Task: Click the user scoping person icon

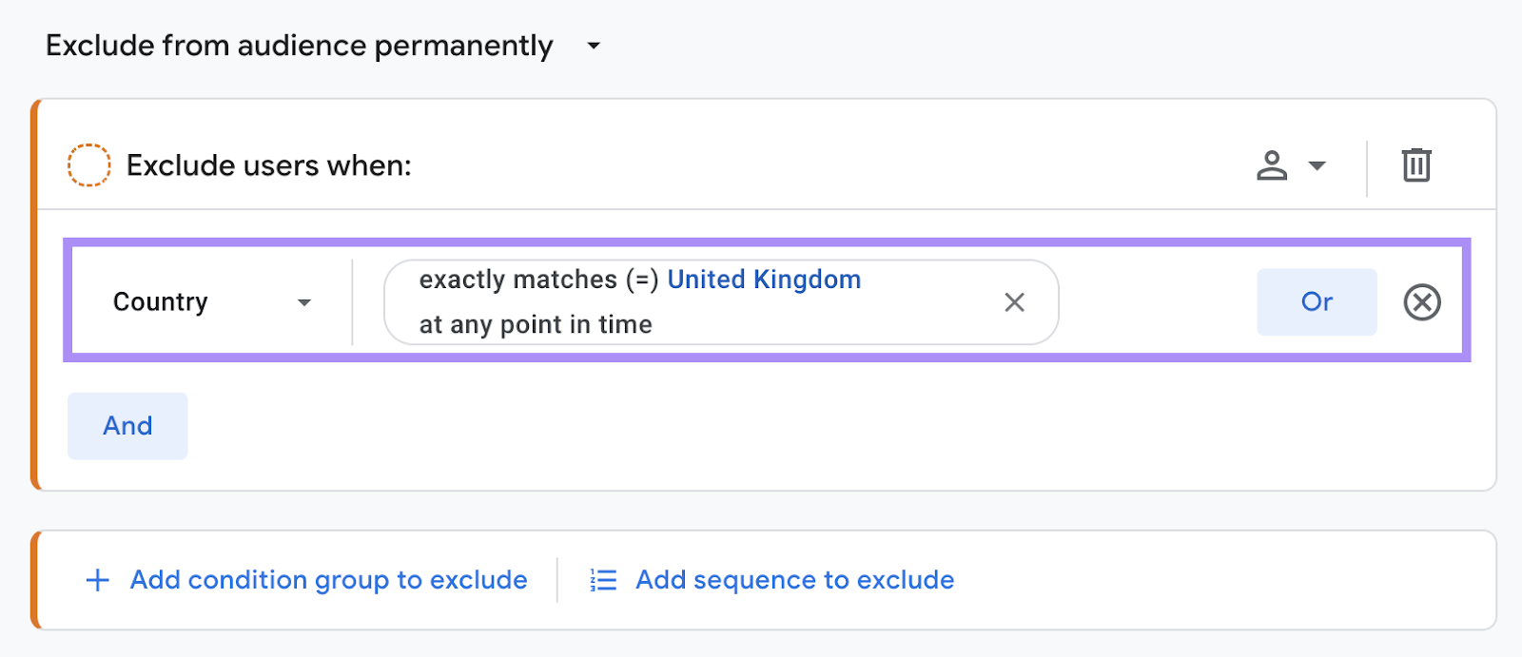Action: pos(1273,165)
